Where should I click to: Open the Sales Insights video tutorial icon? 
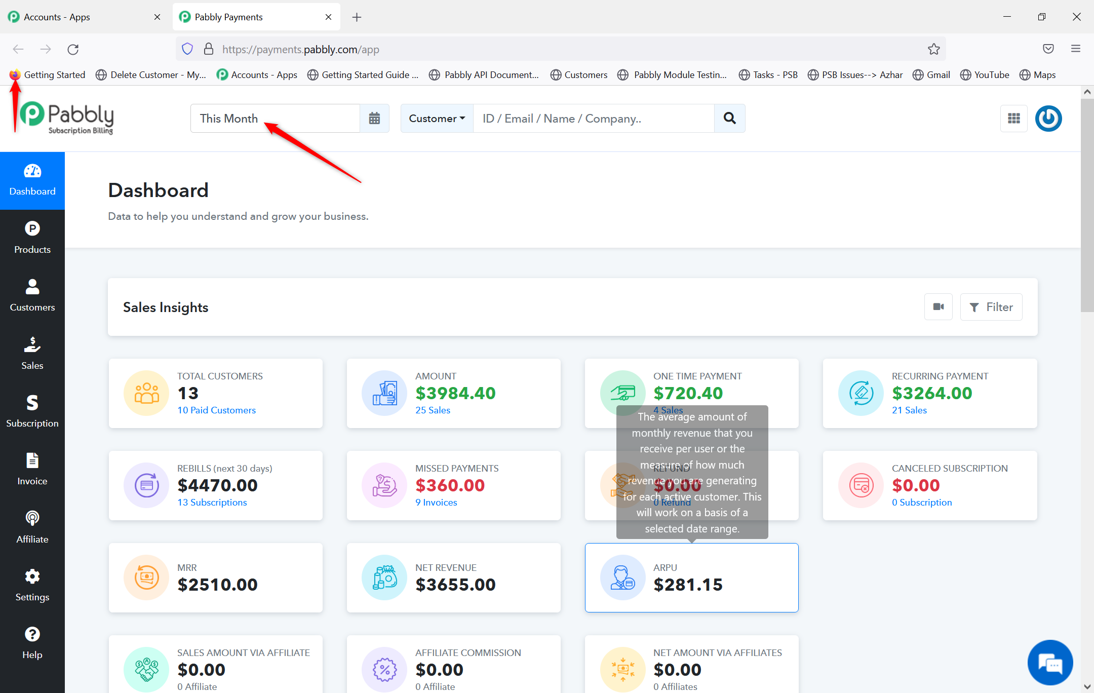click(939, 307)
